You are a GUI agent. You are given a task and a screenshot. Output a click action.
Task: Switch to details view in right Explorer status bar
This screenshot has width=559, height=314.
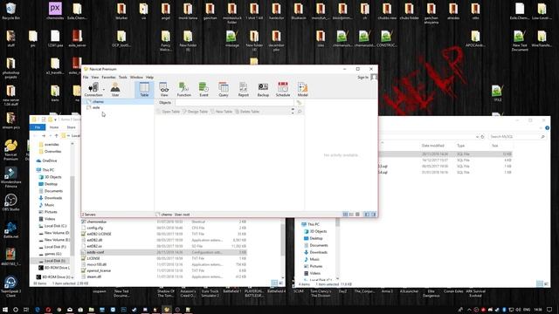click(540, 283)
